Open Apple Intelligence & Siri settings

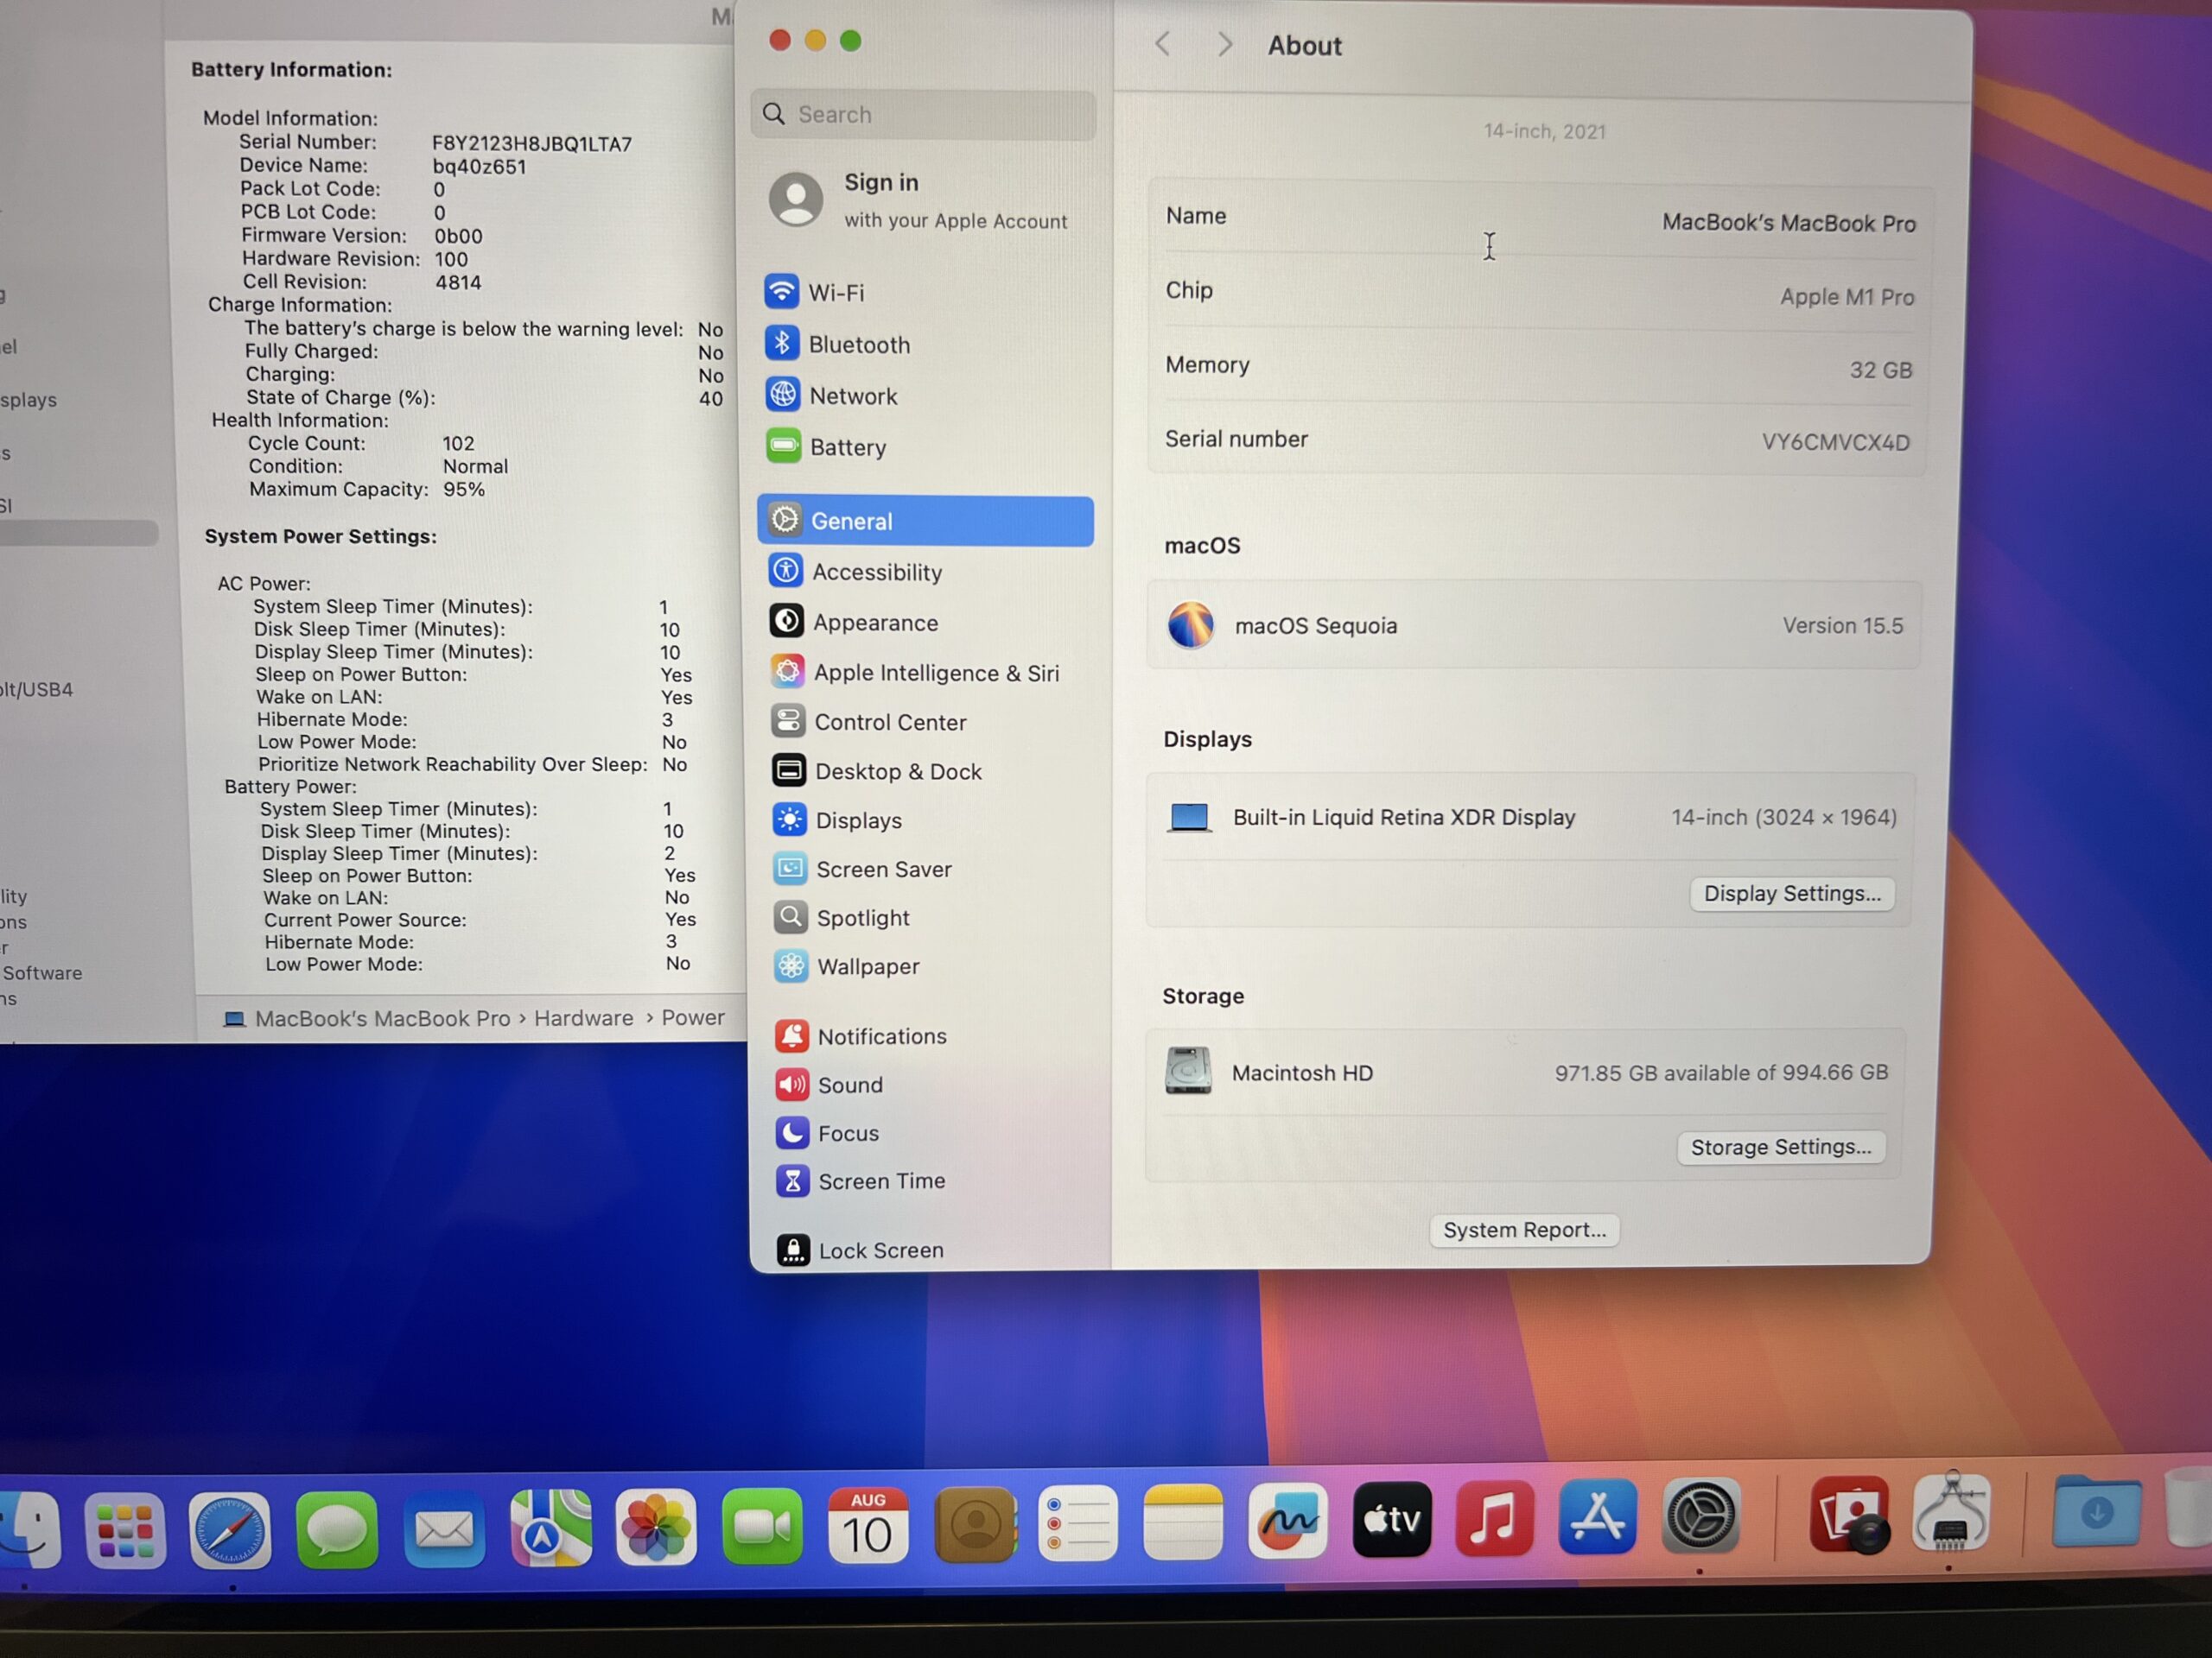click(x=935, y=673)
